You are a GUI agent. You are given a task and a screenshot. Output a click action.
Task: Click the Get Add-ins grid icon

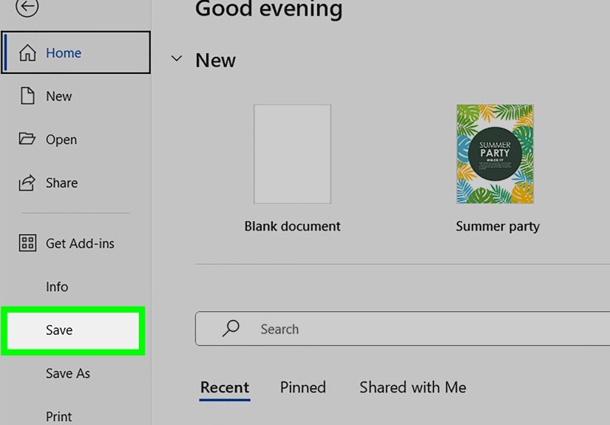click(27, 243)
